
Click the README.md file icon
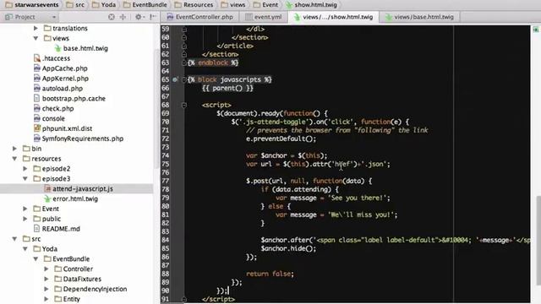pyautogui.click(x=37, y=229)
